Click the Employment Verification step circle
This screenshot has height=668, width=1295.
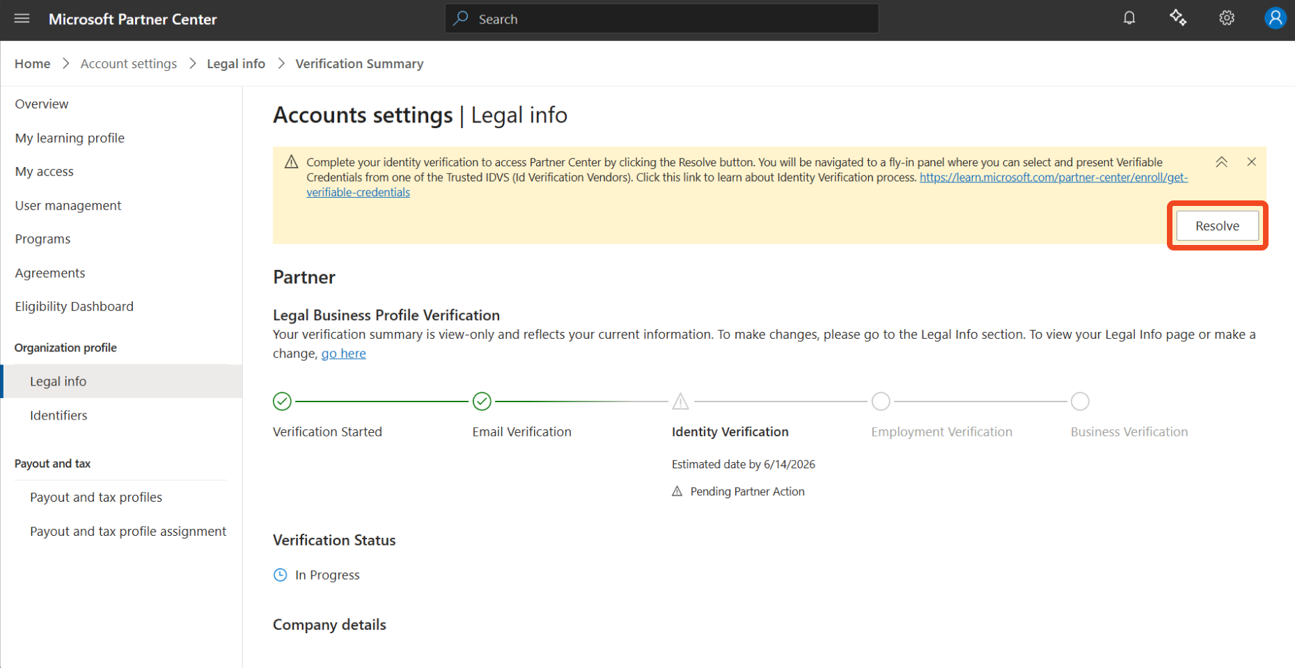(881, 401)
